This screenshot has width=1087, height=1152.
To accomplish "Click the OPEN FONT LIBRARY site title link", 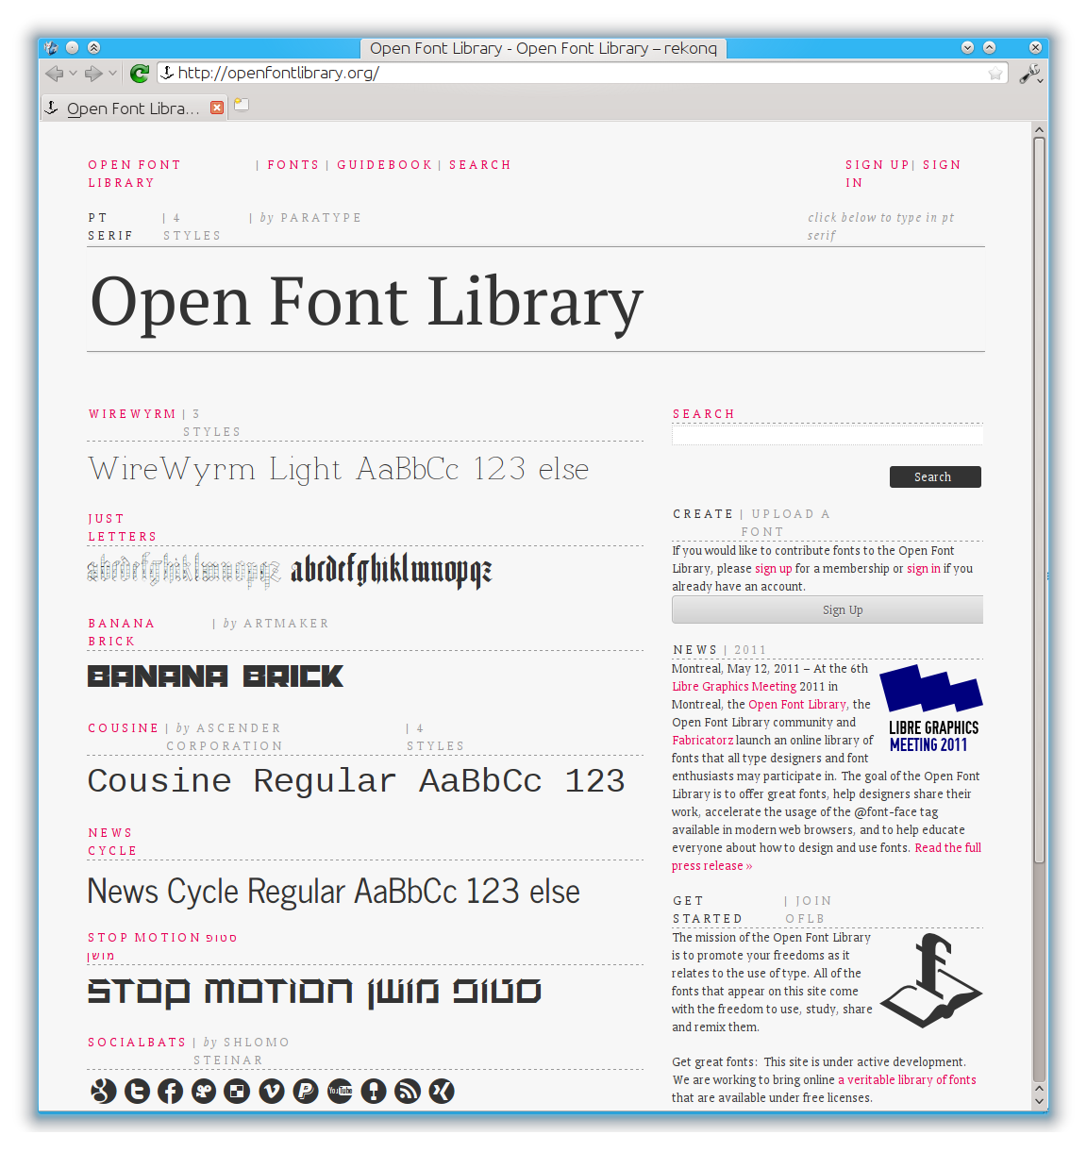I will [x=134, y=174].
